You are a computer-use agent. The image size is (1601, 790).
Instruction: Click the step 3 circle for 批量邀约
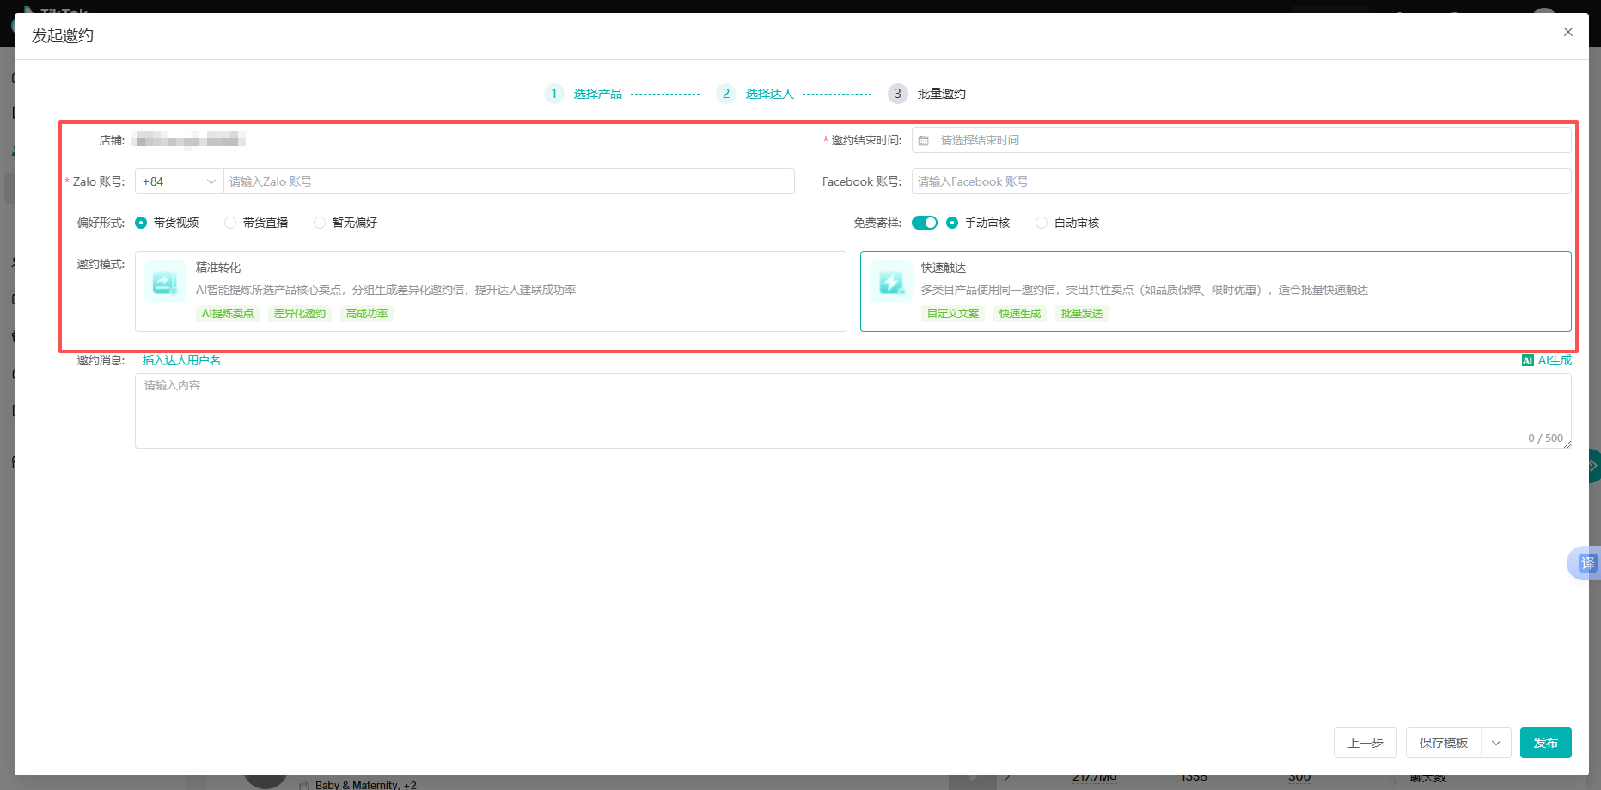(x=897, y=93)
